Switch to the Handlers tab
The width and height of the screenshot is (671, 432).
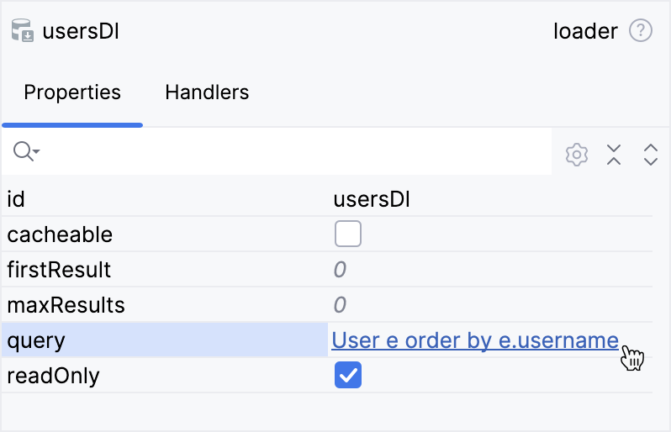(207, 92)
